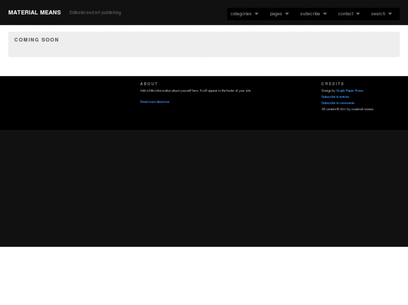
Task: Go to homepage via MATERIAL MEANS title
Action: 34,12
